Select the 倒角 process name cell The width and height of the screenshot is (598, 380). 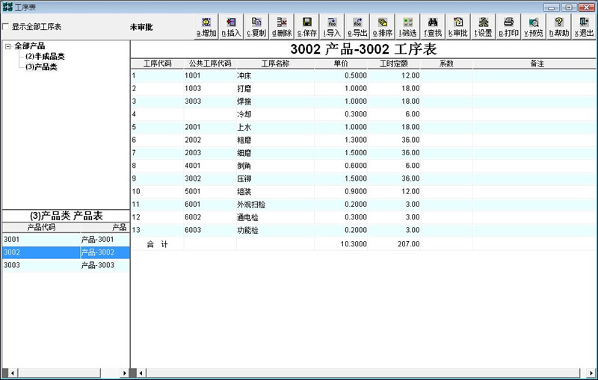tap(275, 166)
